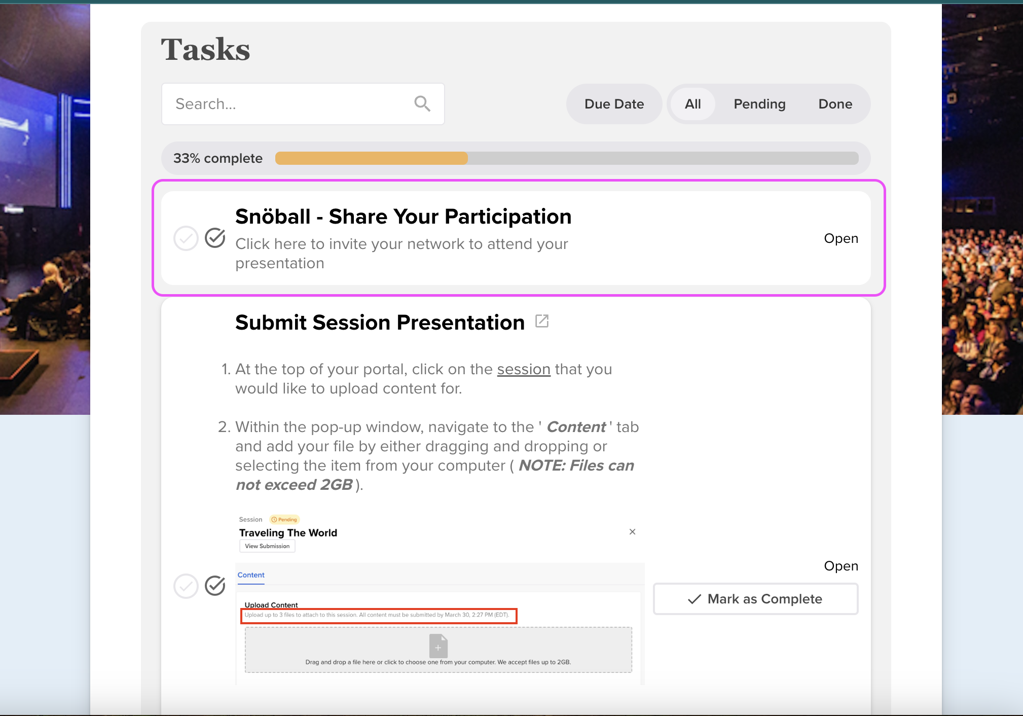Close the Traveling The World popup

point(632,531)
